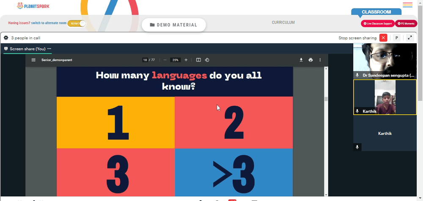
Task: Open PDF viewer sidebar menu
Action: 33,60
